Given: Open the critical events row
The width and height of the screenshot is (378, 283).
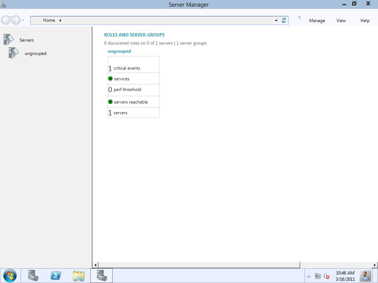Looking at the screenshot, I should pyautogui.click(x=127, y=68).
